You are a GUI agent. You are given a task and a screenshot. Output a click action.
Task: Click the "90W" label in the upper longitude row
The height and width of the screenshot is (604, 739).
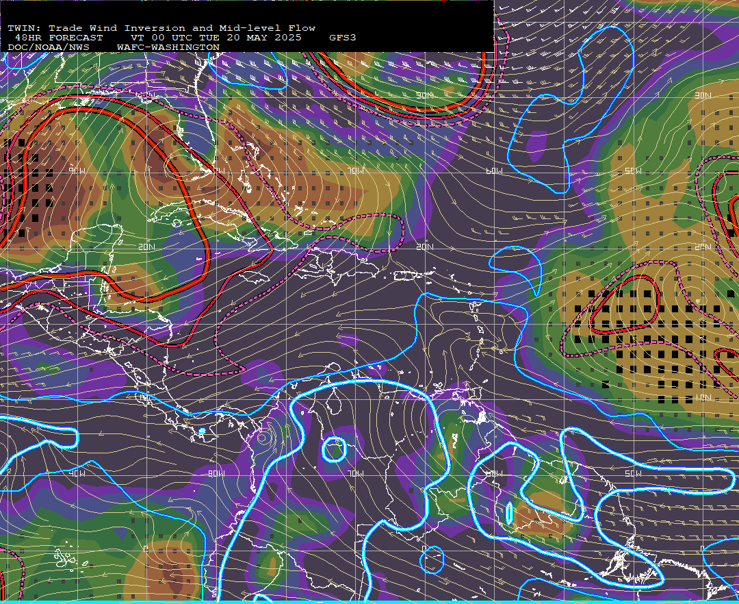(x=77, y=171)
